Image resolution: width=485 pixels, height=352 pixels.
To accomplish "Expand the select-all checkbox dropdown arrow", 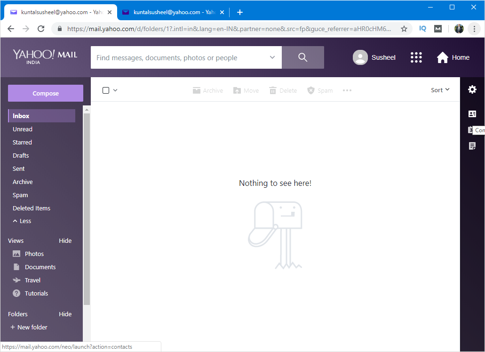I will [115, 90].
